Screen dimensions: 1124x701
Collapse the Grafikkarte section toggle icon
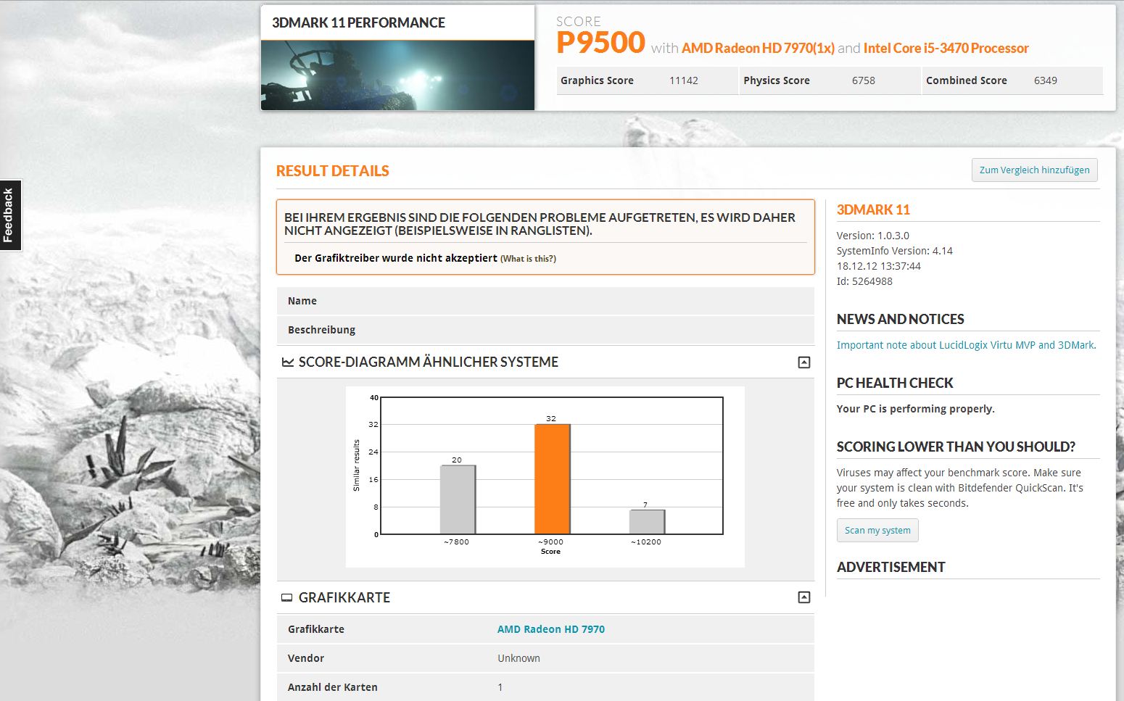point(803,597)
